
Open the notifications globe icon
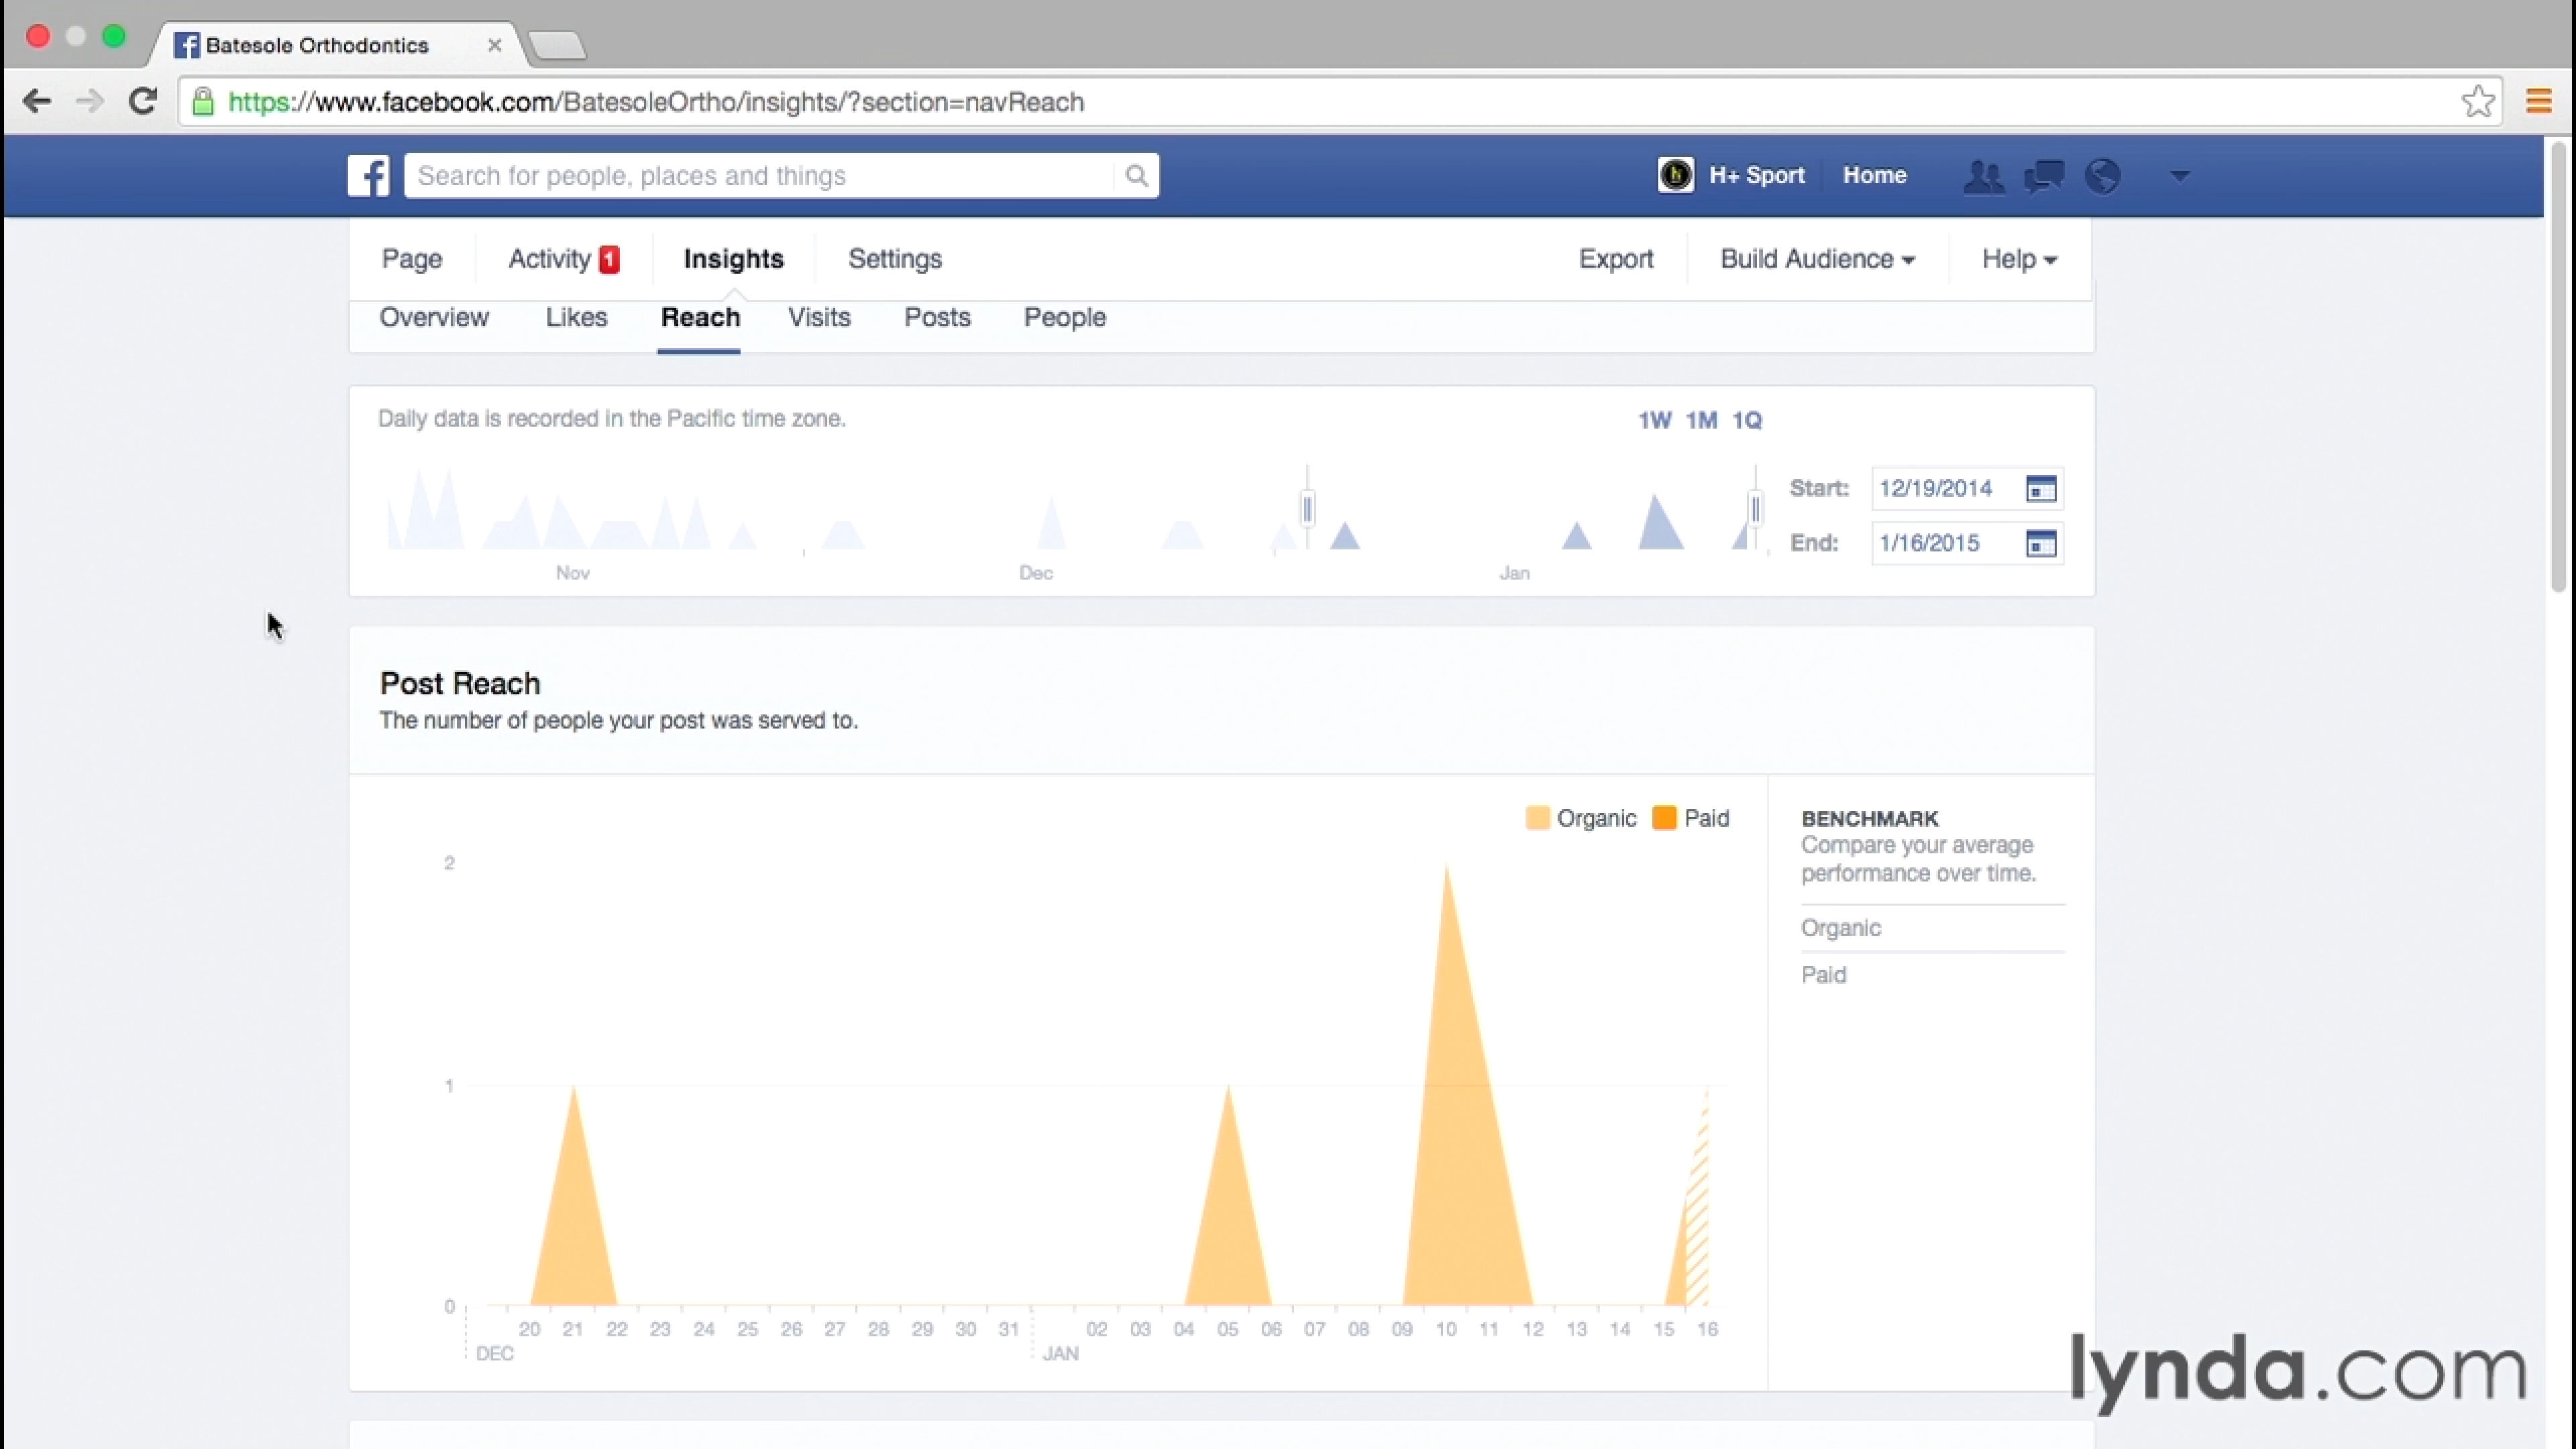[2103, 176]
